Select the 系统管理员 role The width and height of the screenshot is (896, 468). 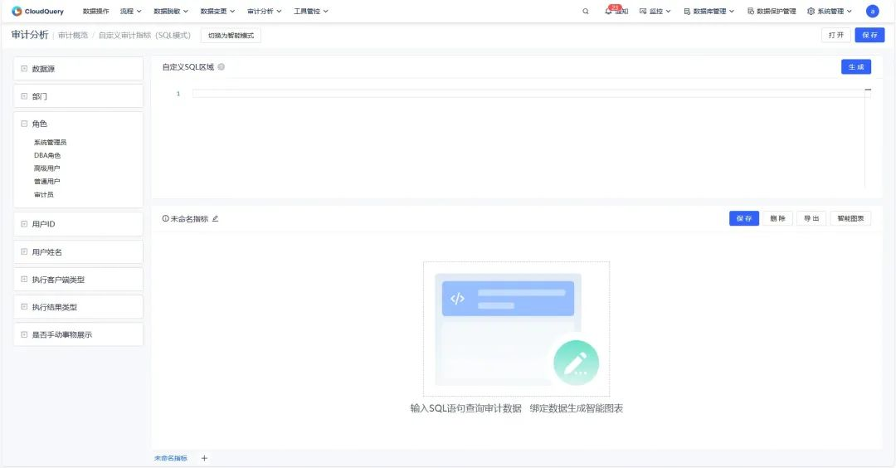pyautogui.click(x=50, y=142)
